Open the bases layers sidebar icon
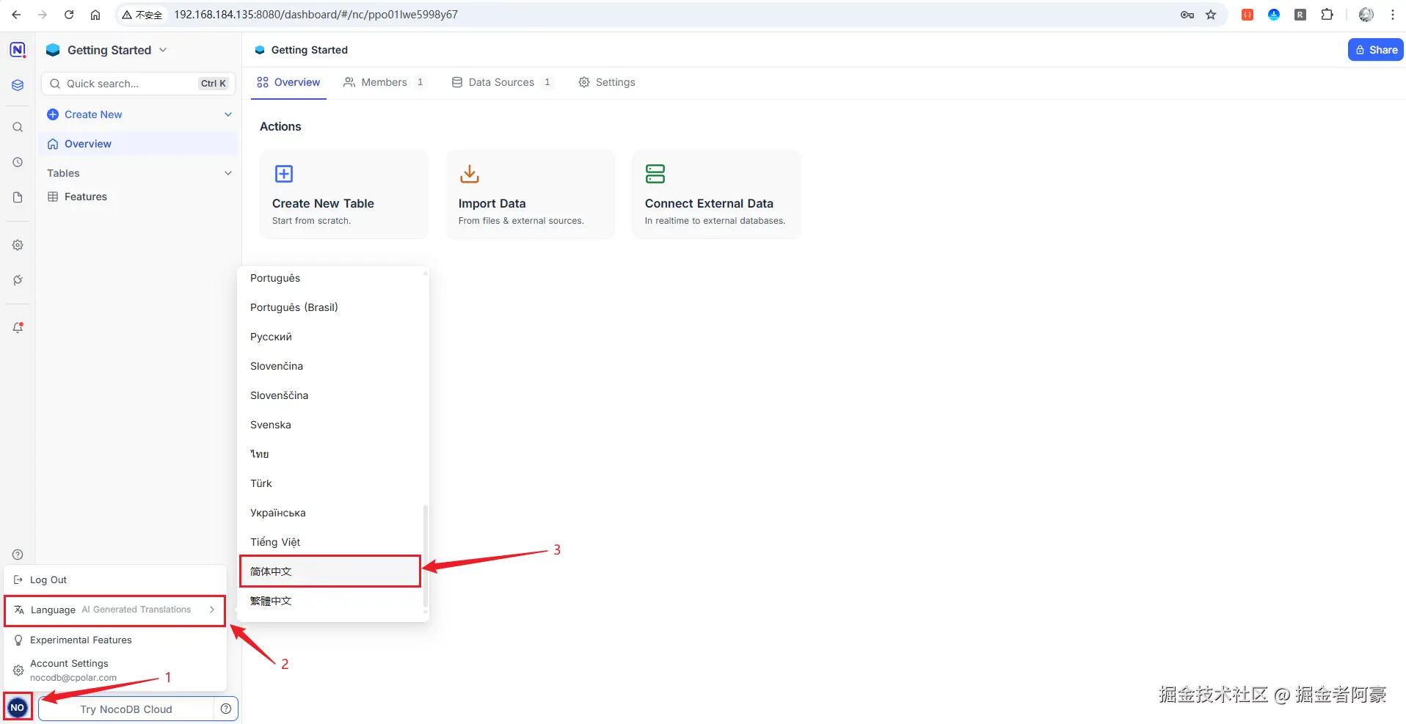 click(x=18, y=85)
